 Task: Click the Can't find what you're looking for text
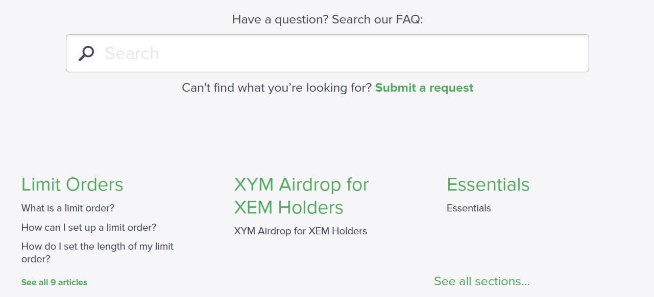point(277,88)
